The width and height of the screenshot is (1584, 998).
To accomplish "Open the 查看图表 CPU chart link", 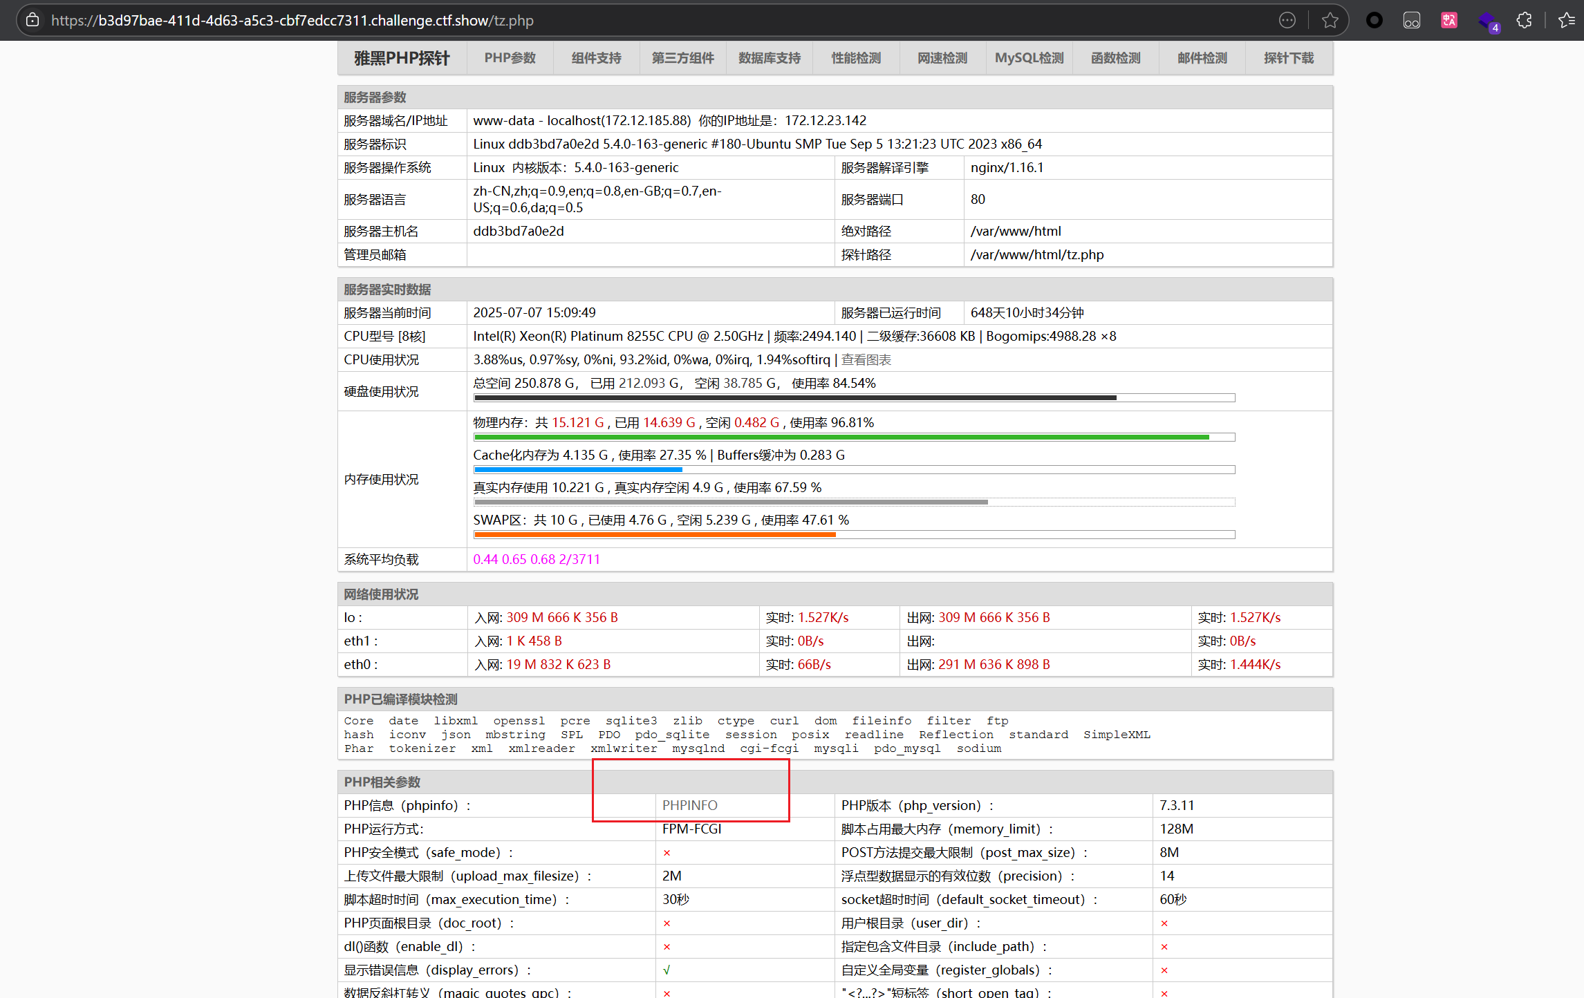I will (x=866, y=360).
